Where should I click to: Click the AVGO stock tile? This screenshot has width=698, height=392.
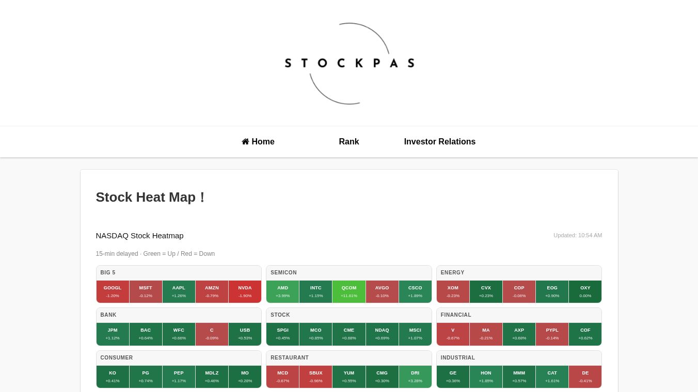tap(382, 291)
